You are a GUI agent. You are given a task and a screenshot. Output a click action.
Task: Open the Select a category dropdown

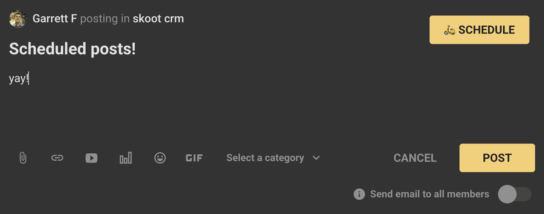tap(265, 158)
